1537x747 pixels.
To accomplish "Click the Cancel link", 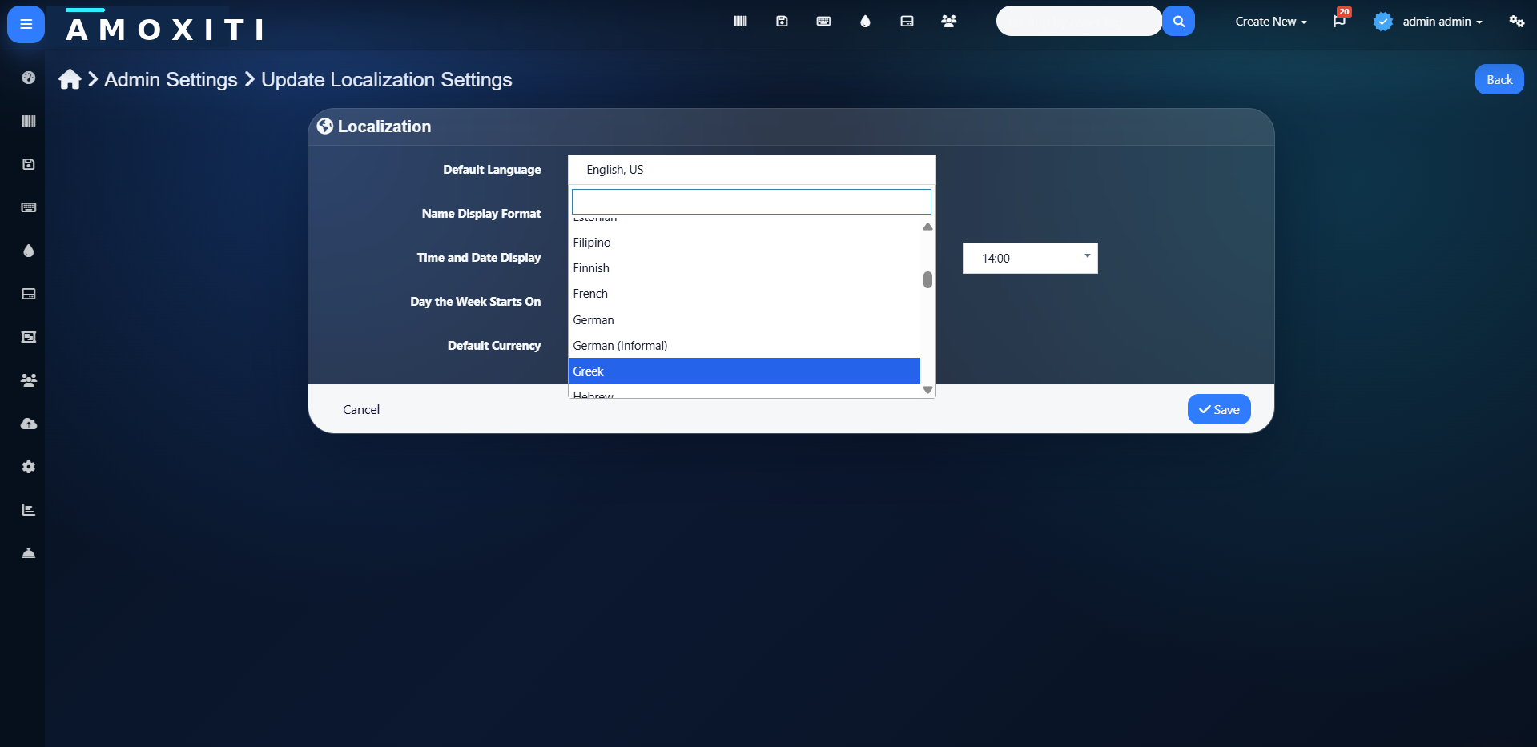I will 361,409.
